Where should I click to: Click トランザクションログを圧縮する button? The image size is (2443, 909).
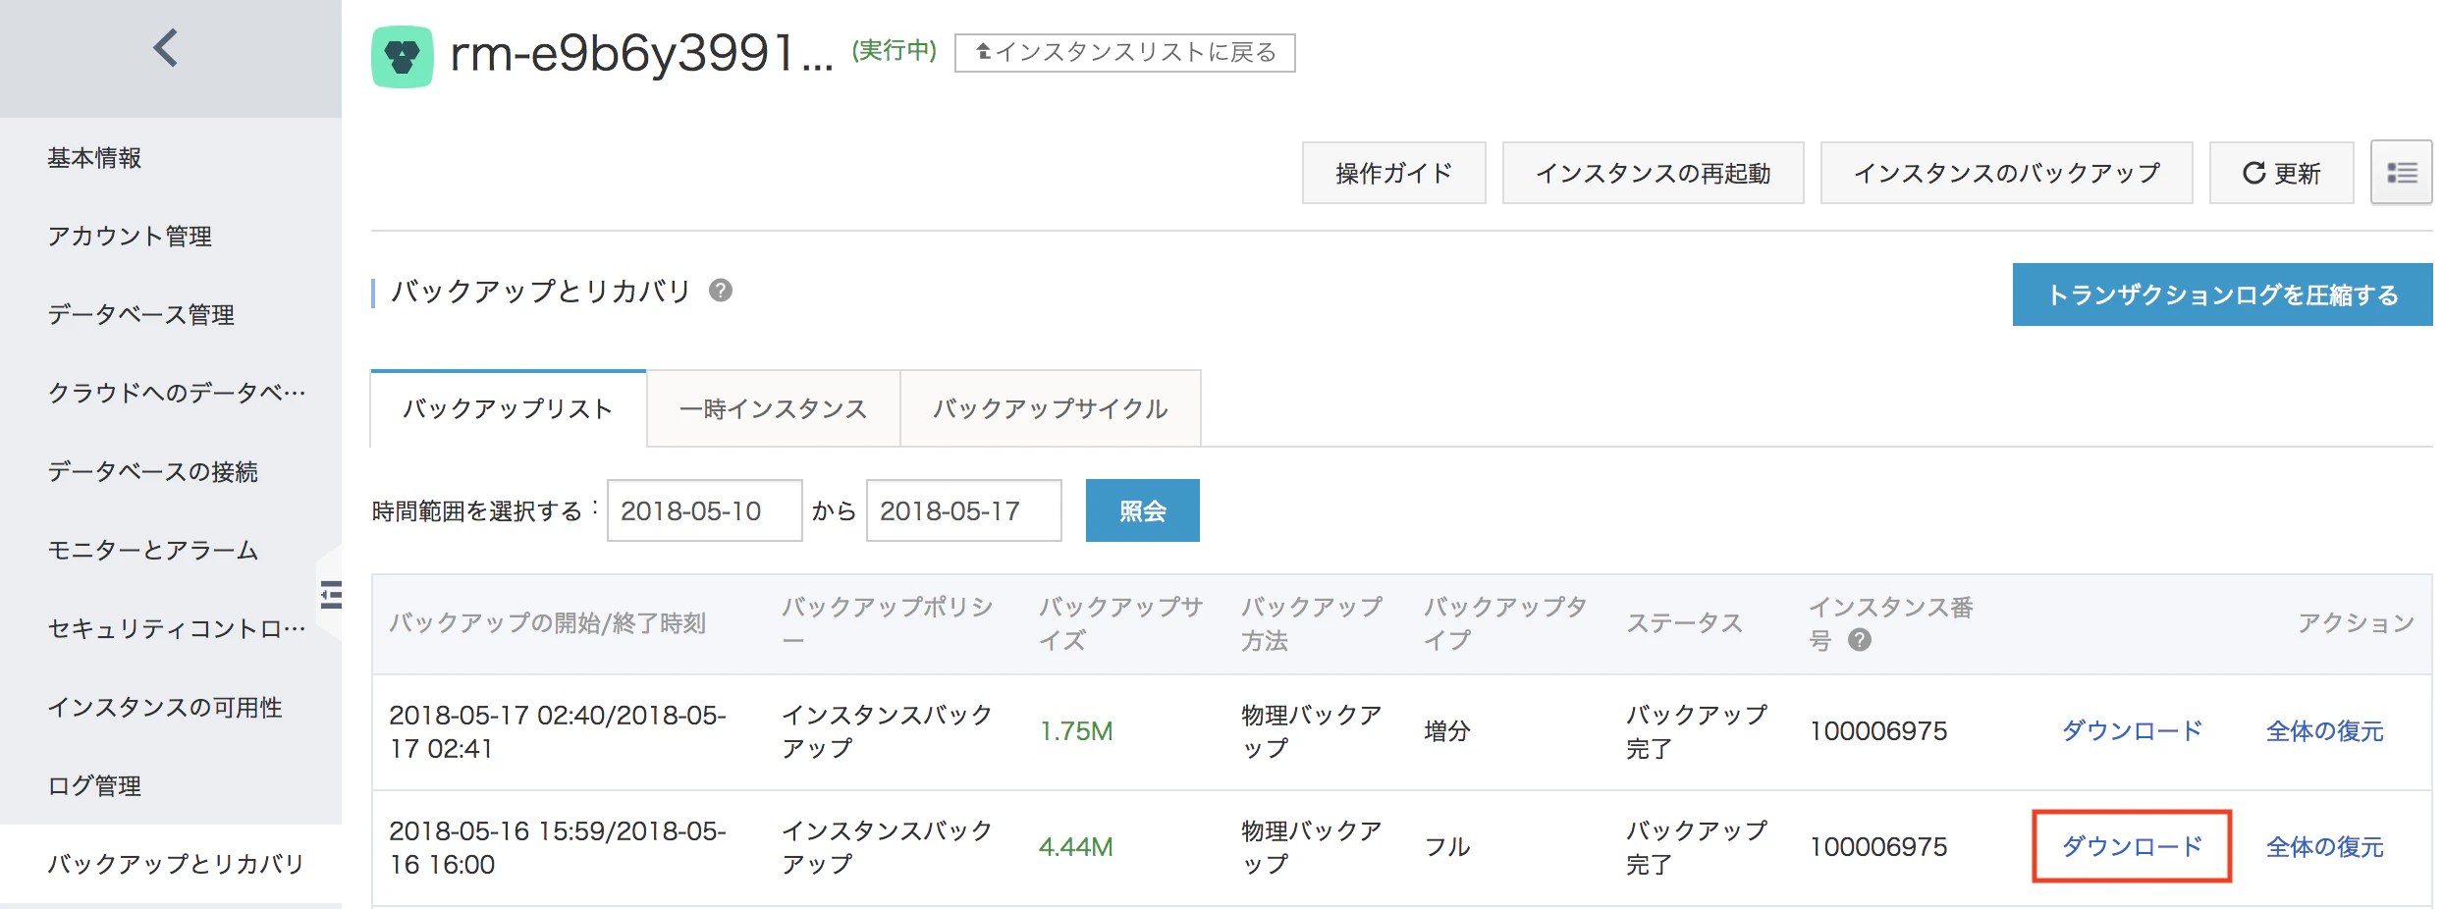(x=2223, y=294)
